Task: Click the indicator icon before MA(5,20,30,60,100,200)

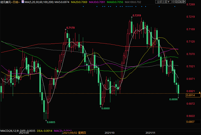Action: pyautogui.click(x=23, y=2)
